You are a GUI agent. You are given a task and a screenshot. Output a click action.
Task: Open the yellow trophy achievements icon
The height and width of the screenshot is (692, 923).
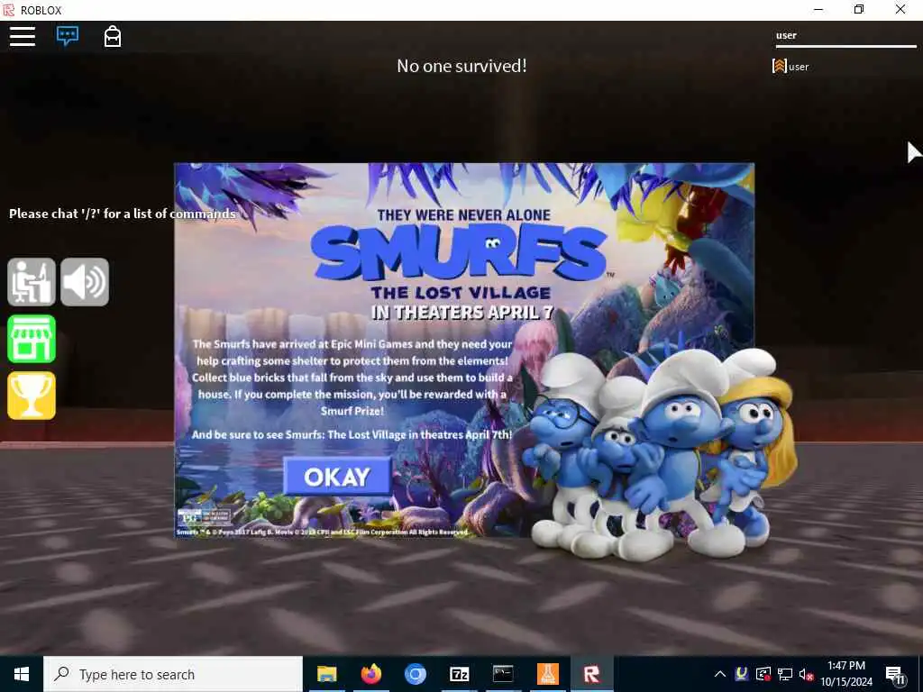(x=32, y=396)
